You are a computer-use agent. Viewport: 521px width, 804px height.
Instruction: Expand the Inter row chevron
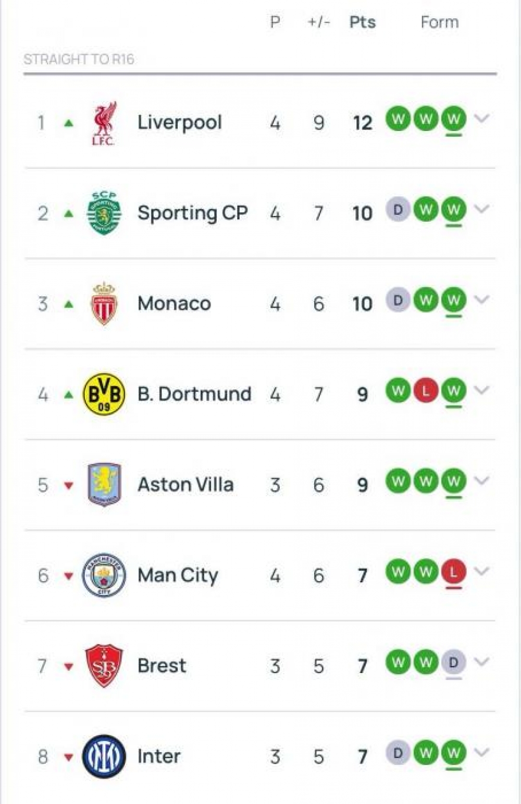tap(482, 752)
